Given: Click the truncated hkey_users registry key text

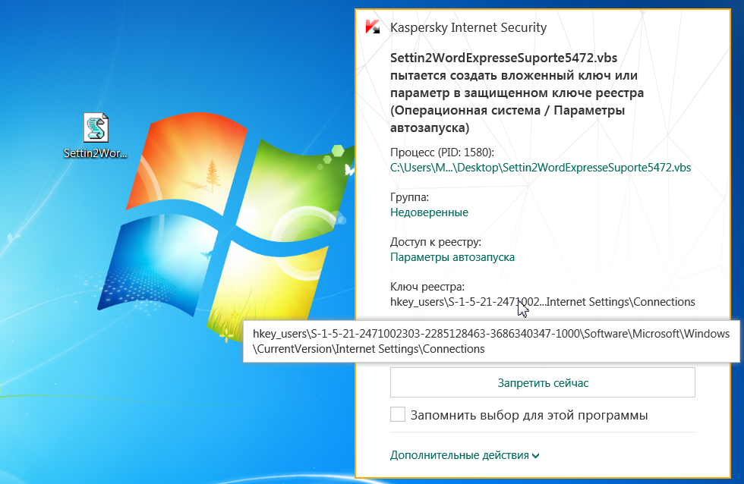Looking at the screenshot, I should coord(542,302).
